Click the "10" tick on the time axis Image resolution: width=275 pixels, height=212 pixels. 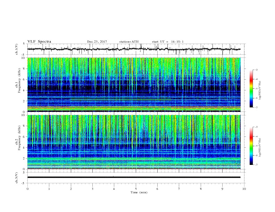tap(244, 189)
